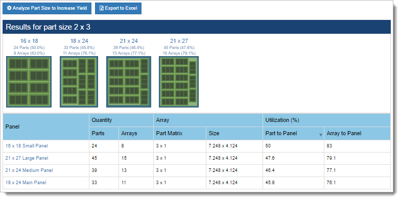Click Parts value 45 in Large Panel row
Screen dimensions: 401x200
95,158
